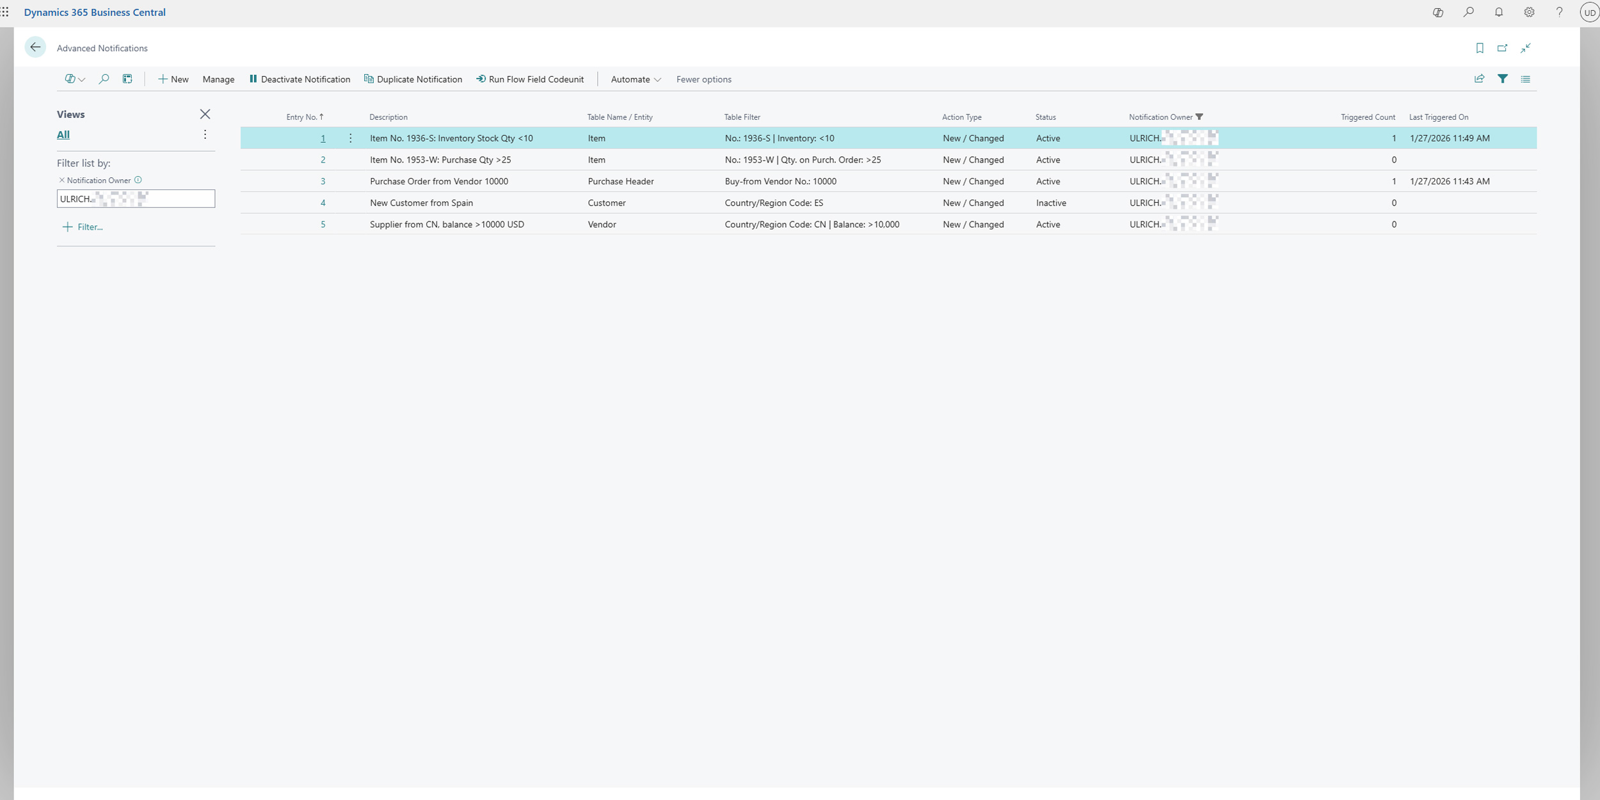The height and width of the screenshot is (800, 1600).
Task: Click the analysis mode table icon
Action: 127,79
